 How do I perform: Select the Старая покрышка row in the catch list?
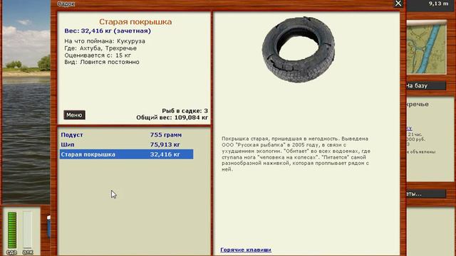pos(127,154)
